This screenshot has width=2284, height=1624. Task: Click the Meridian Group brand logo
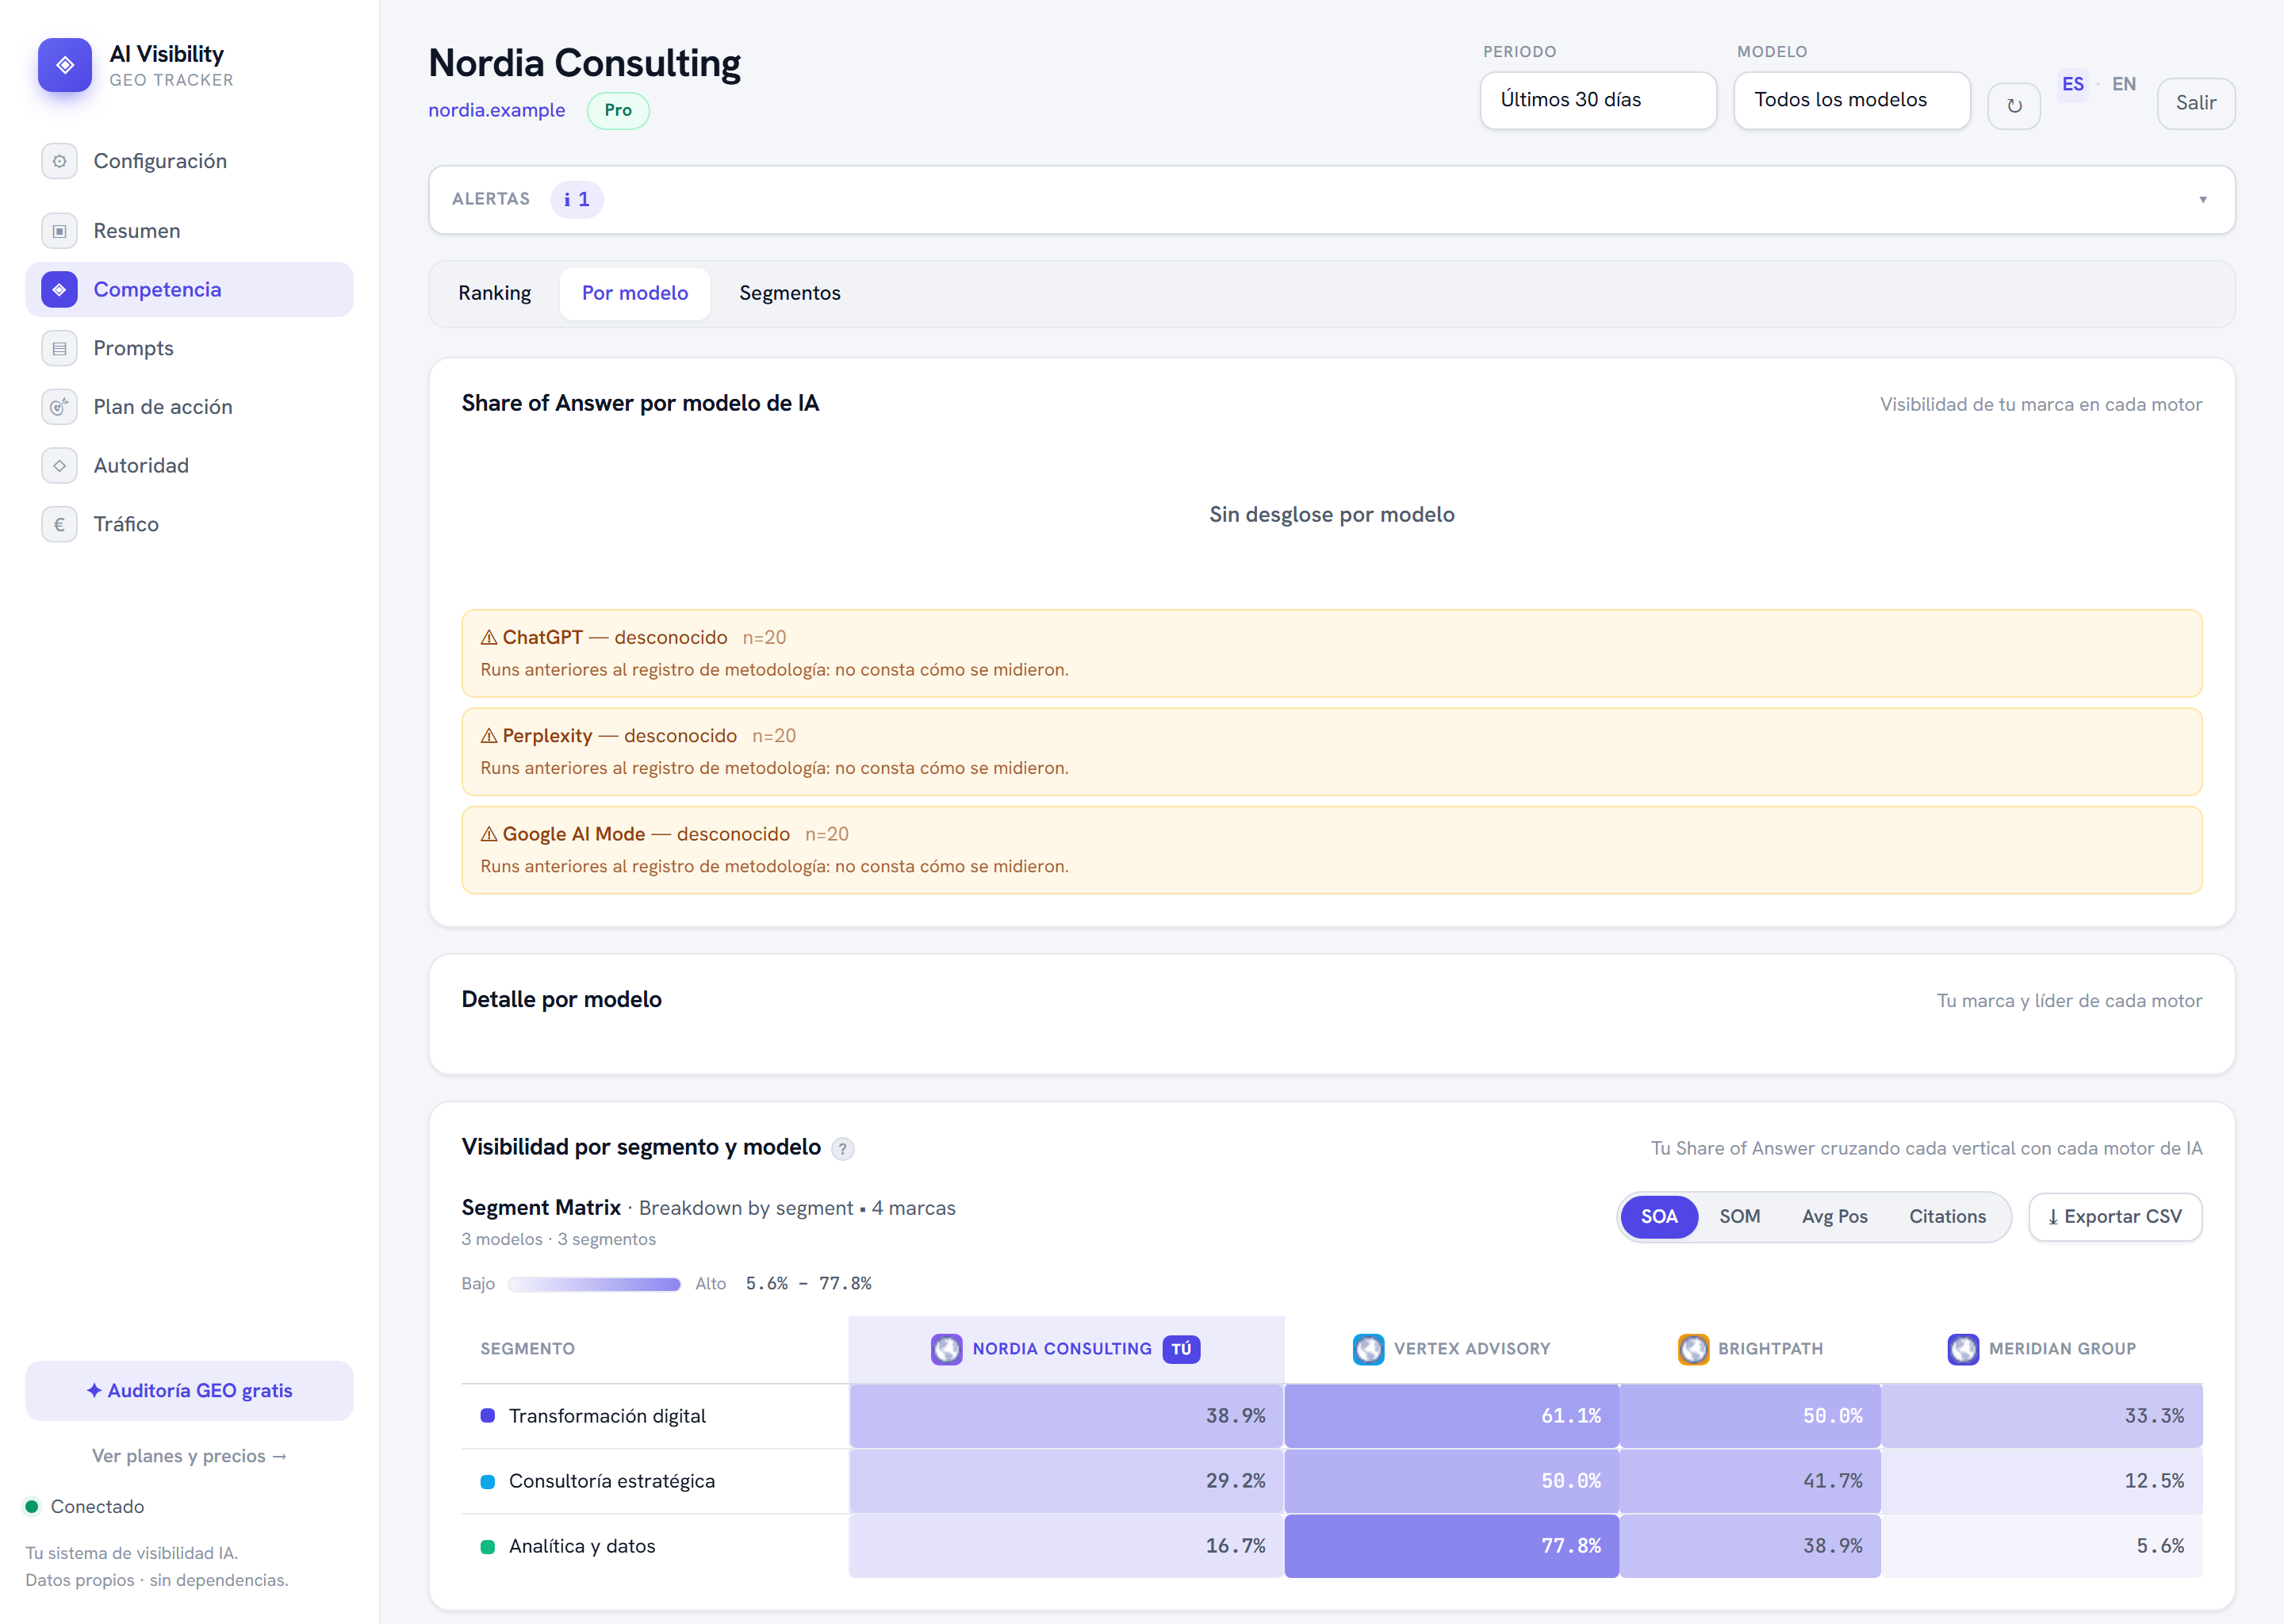[x=1963, y=1349]
